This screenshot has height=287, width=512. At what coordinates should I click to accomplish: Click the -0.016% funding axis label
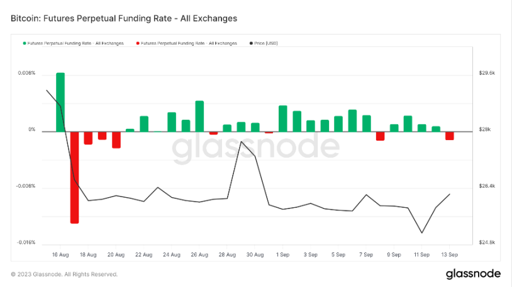[x=26, y=242]
